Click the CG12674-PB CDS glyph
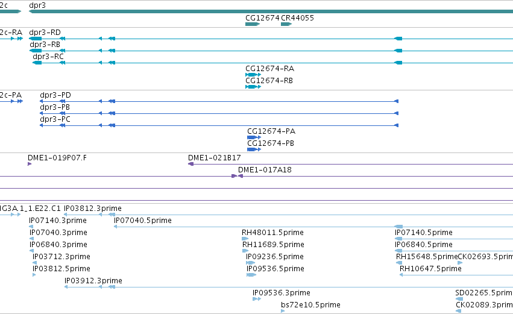This screenshot has width=513, height=314. click(x=254, y=149)
